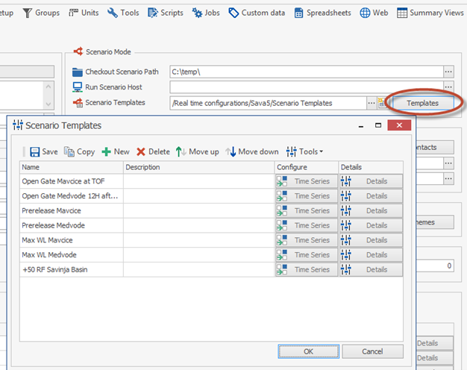
Task: Configure Time Series for +50 RF Savinja Basin
Action: (x=307, y=269)
